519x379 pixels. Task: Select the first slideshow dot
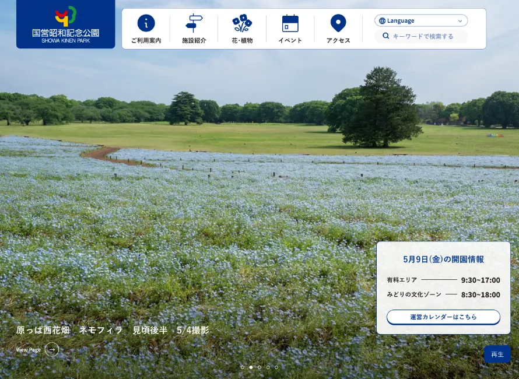click(242, 367)
